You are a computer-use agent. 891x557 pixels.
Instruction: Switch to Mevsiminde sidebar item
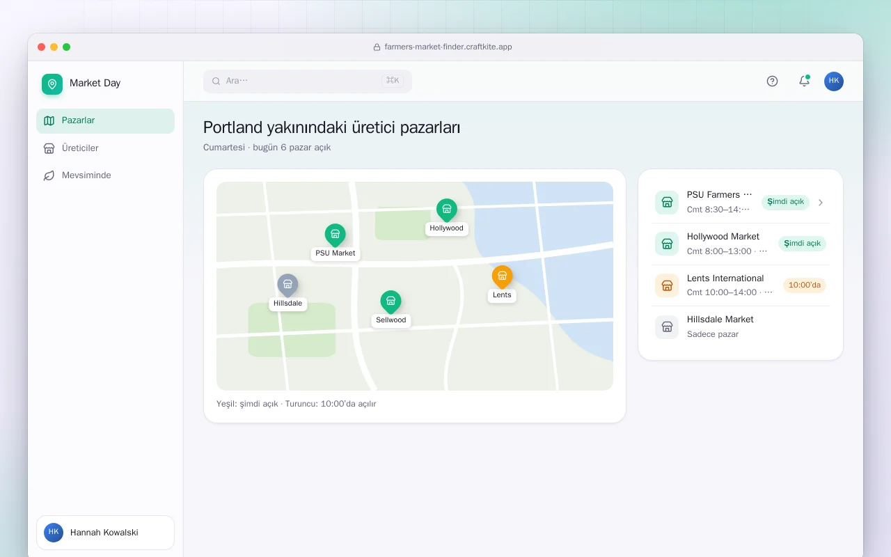105,175
